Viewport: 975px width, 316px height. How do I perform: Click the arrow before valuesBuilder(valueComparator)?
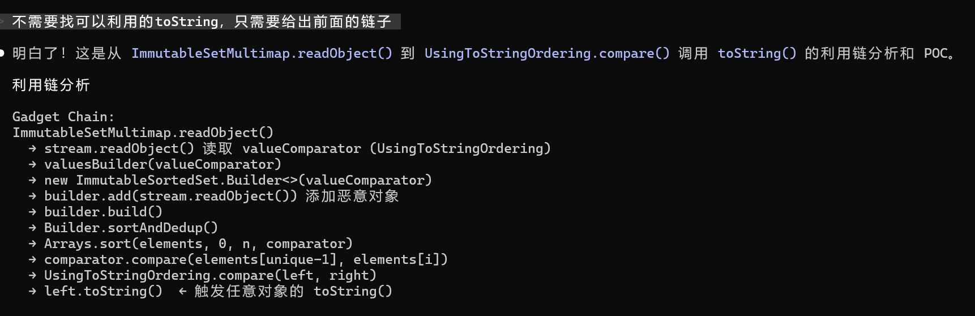[x=32, y=164]
